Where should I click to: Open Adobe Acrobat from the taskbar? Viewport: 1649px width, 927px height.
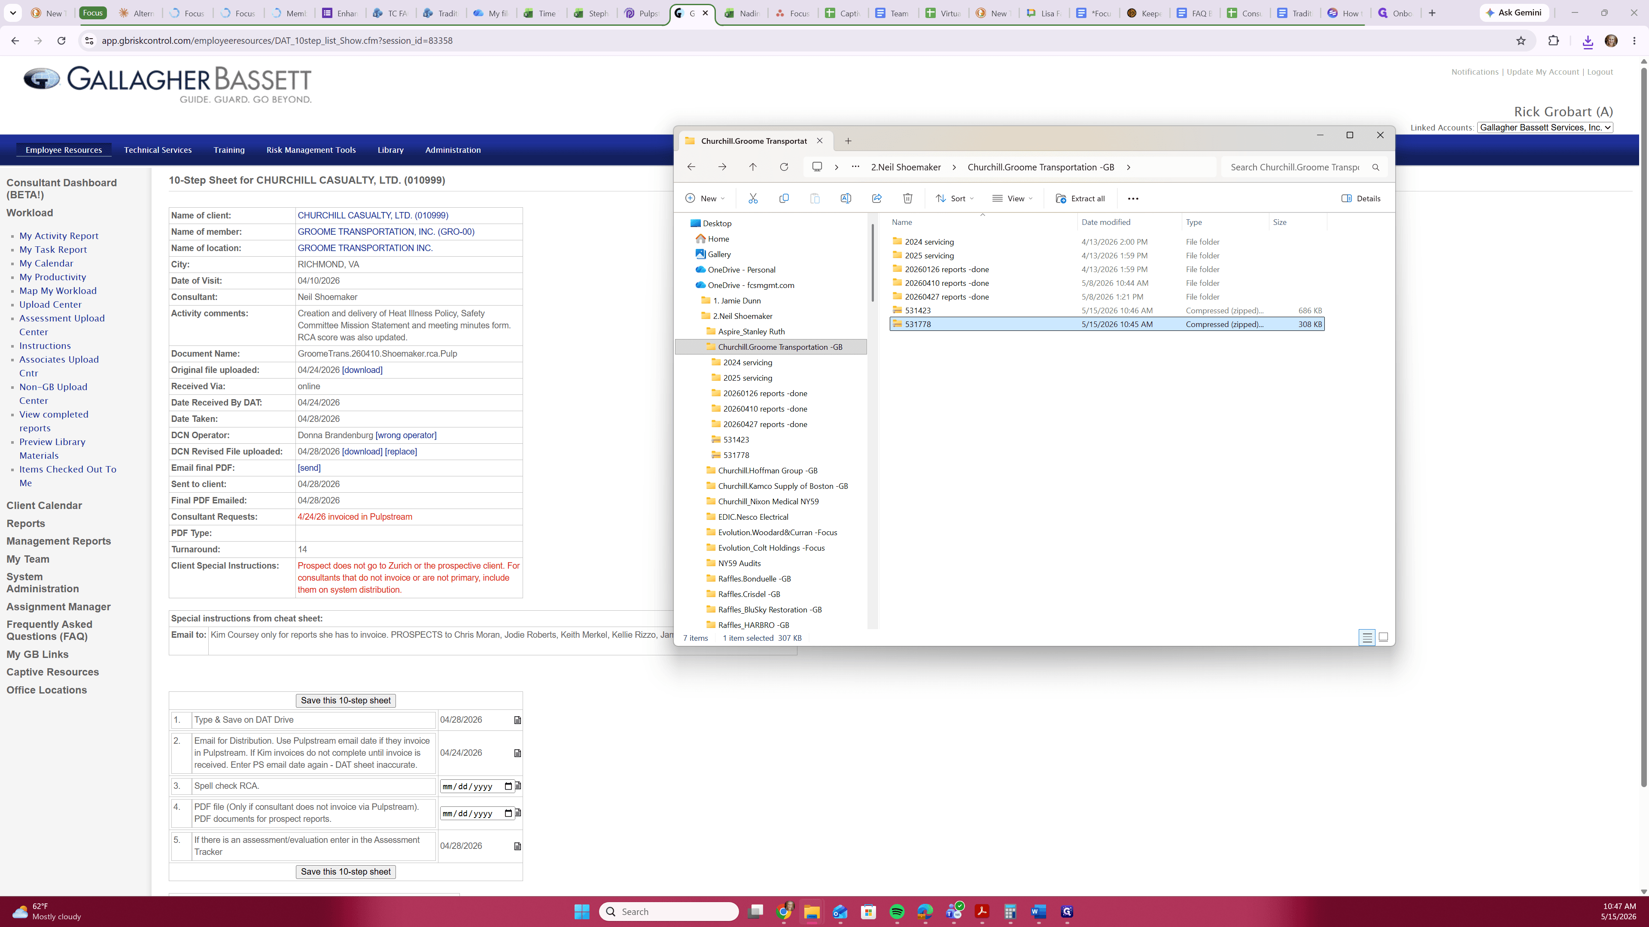[982, 912]
